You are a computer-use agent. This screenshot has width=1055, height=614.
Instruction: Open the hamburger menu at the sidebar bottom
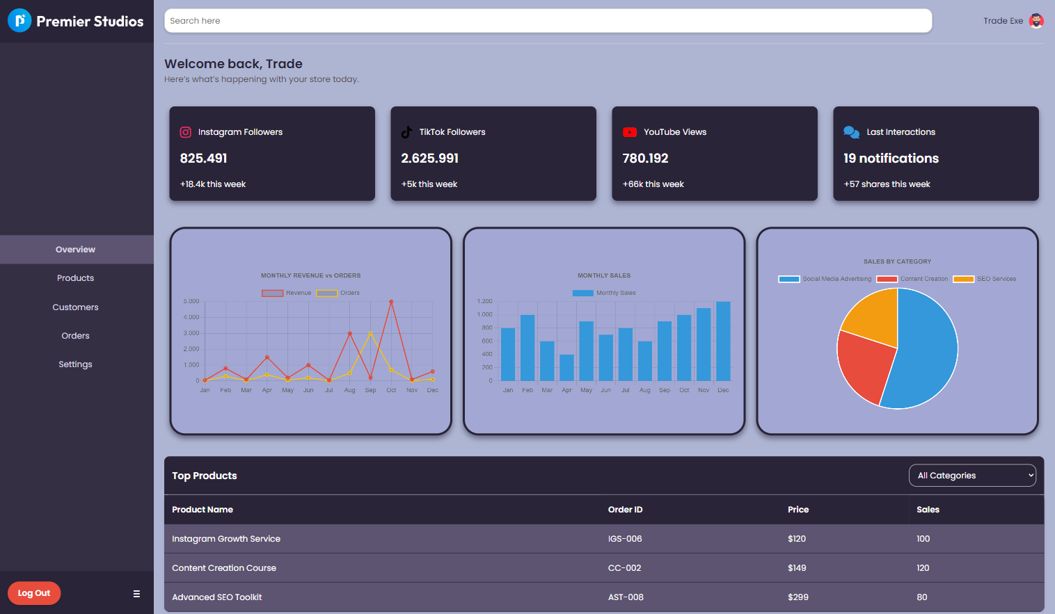pyautogui.click(x=136, y=593)
